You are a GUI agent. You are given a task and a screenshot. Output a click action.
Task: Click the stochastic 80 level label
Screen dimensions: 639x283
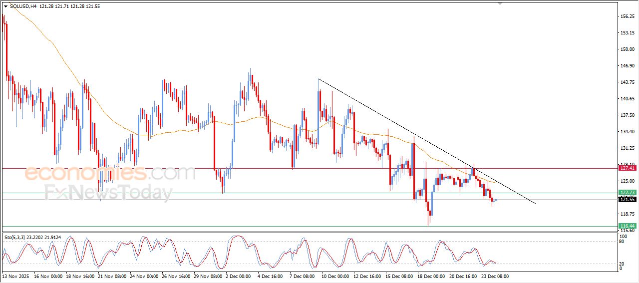pos(621,242)
